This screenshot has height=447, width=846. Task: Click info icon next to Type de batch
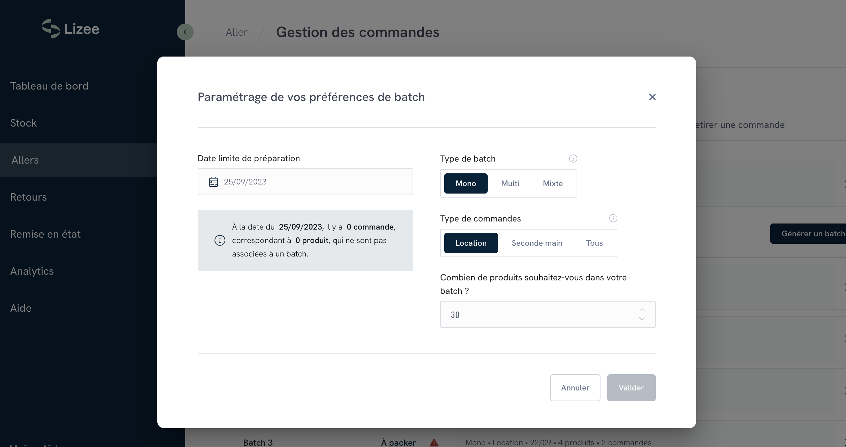point(573,159)
